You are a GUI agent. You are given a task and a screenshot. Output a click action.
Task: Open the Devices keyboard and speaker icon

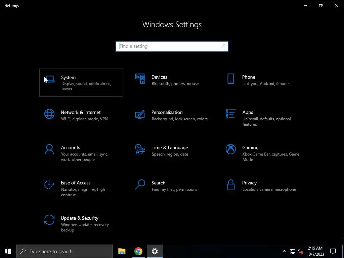[140, 79]
